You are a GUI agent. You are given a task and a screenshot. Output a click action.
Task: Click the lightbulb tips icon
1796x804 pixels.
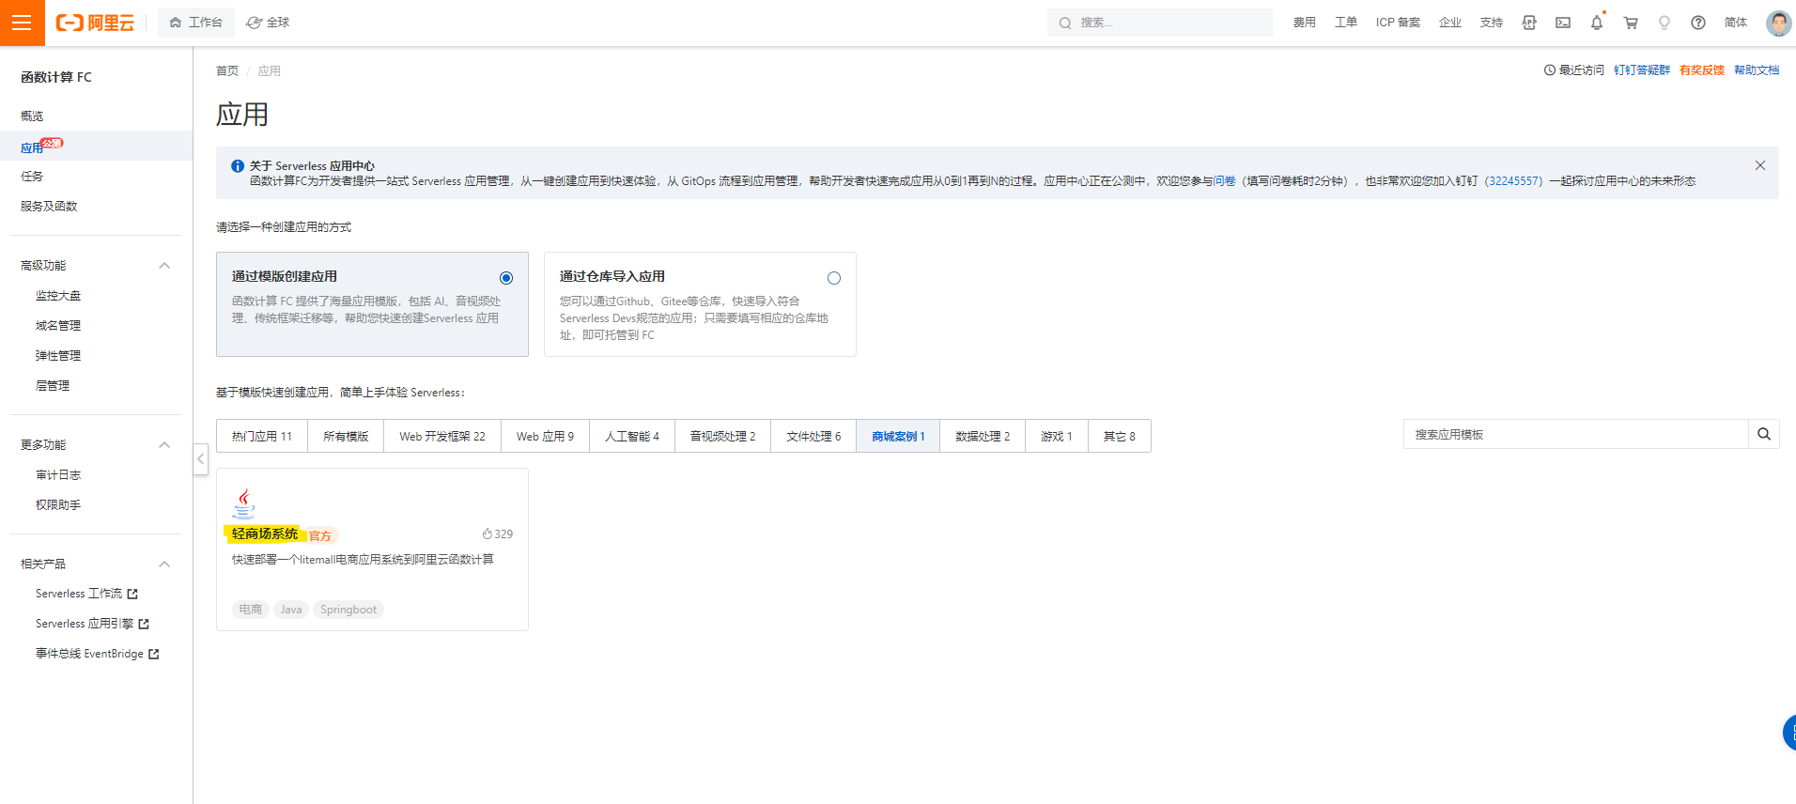pos(1664,23)
